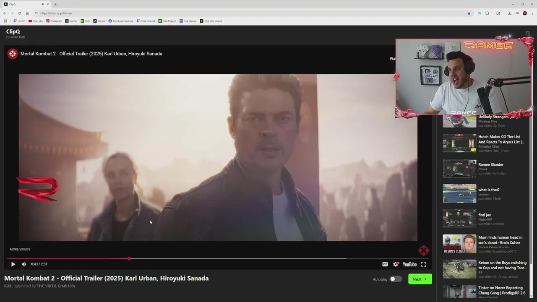
Task: Open YouTube player settings gear
Action: click(x=396, y=264)
